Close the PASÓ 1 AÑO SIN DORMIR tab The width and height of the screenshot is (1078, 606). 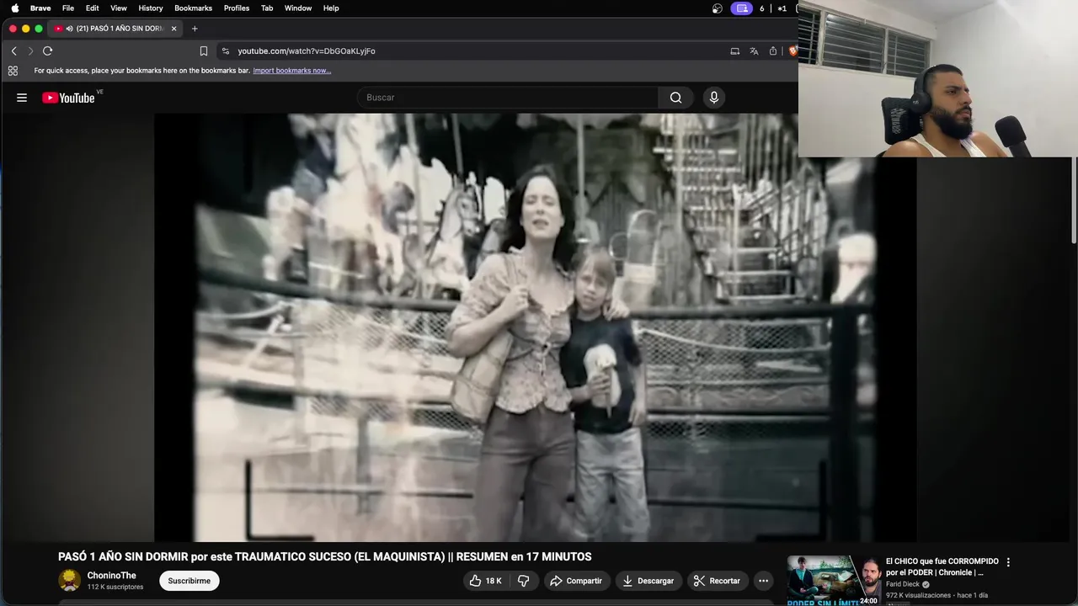point(174,29)
